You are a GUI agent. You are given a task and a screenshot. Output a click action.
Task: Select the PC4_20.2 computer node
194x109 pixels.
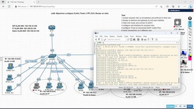click(49, 86)
